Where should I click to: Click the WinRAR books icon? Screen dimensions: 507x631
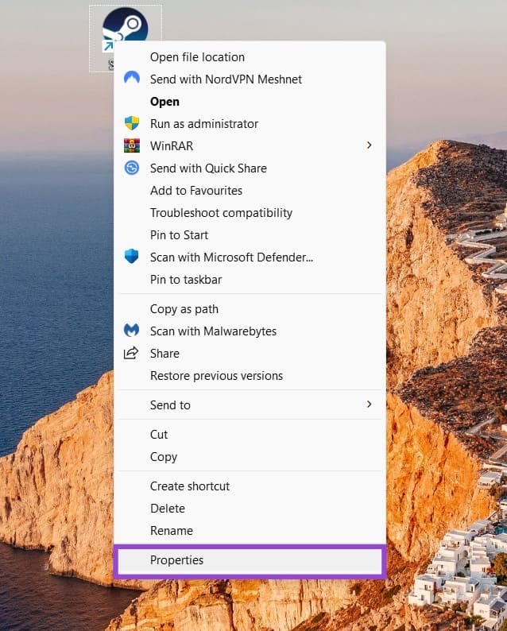(132, 146)
